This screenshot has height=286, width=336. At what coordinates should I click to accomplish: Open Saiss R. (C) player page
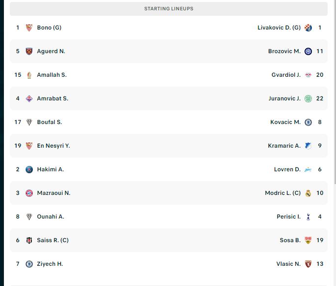tap(53, 240)
